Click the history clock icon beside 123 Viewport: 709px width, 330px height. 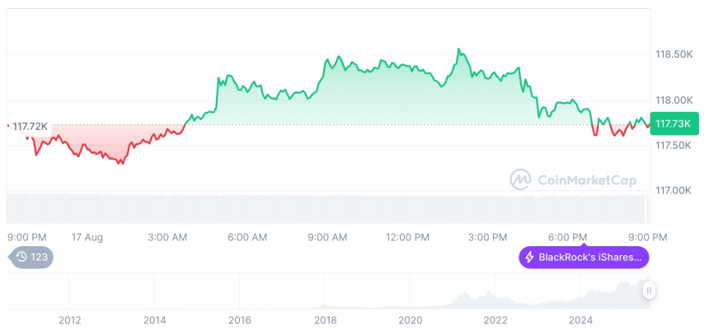[x=21, y=258]
